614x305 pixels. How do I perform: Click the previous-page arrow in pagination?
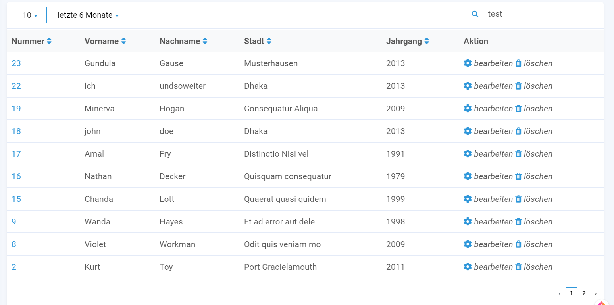559,293
